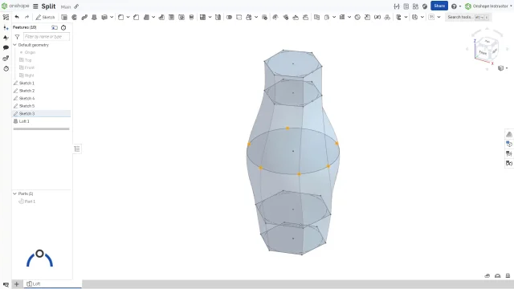Click the Share button
The width and height of the screenshot is (514, 289).
[x=439, y=6]
